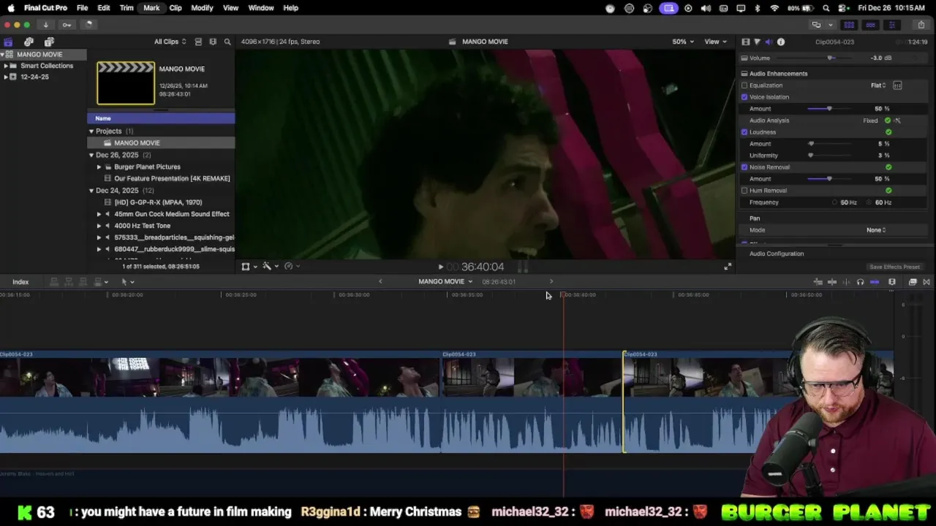
Task: Expand viewer to full screen arrows
Action: pos(728,267)
